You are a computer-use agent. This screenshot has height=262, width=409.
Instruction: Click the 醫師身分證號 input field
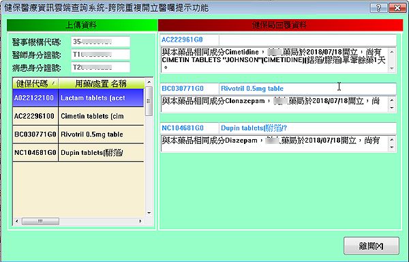[100, 55]
